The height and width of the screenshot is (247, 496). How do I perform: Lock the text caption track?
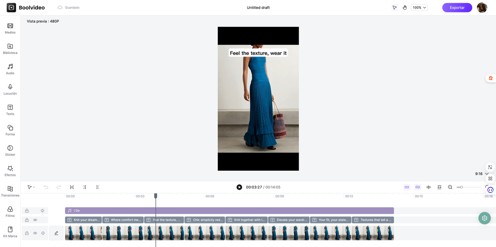coord(27,220)
